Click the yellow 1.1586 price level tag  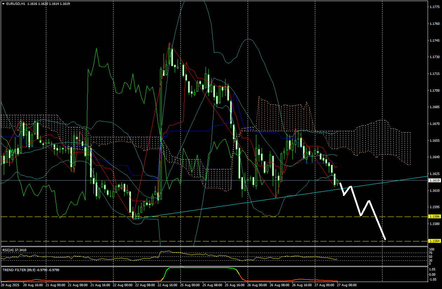[434, 217]
